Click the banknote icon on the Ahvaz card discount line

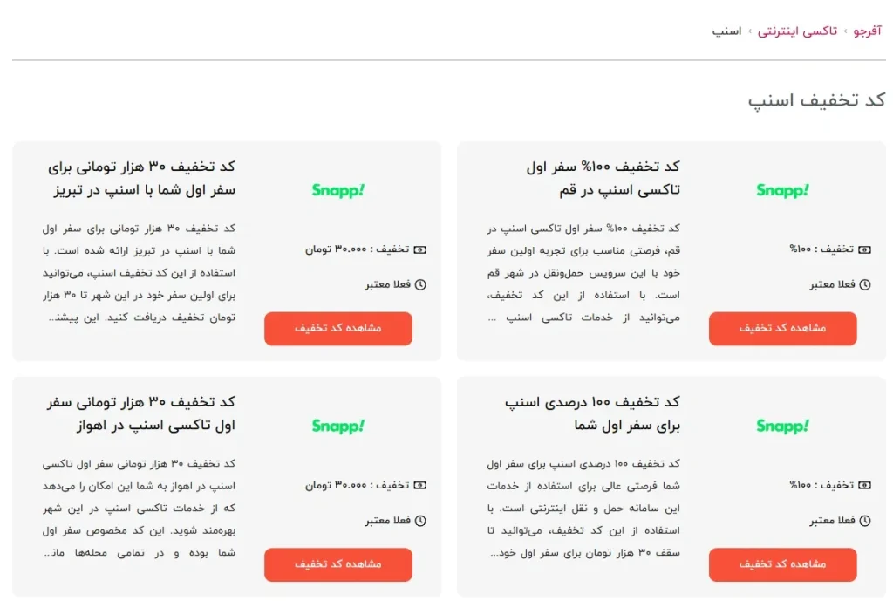point(421,485)
